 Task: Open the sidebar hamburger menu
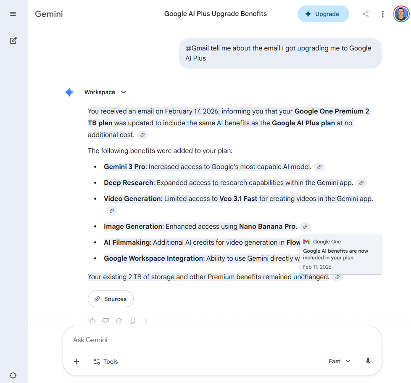pyautogui.click(x=13, y=13)
